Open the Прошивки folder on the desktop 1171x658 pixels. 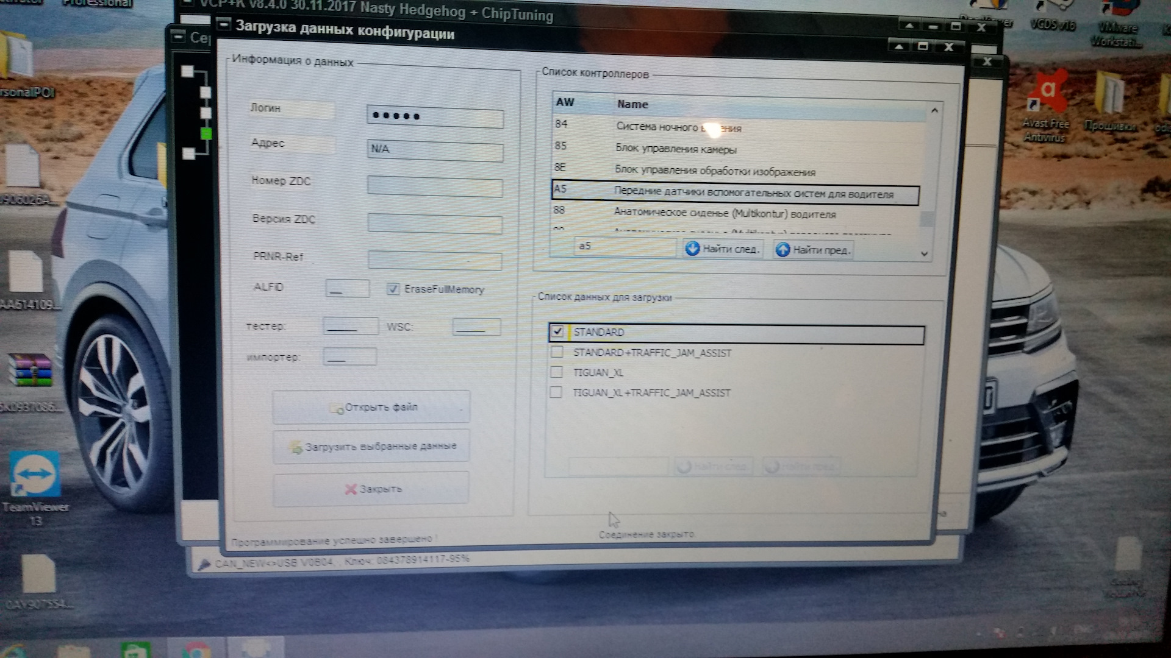click(1111, 102)
